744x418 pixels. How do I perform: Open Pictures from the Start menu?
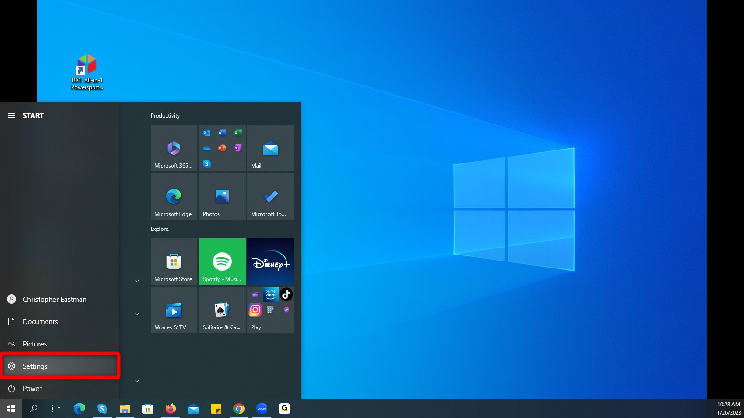pyautogui.click(x=60, y=344)
